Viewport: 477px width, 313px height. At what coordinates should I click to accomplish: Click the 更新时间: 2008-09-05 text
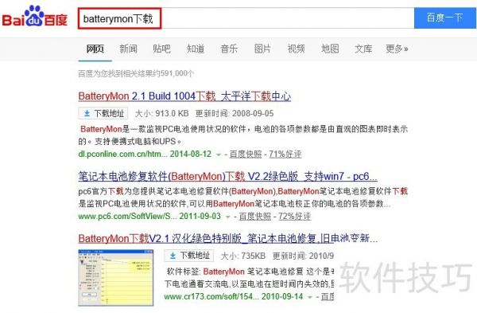click(x=235, y=113)
